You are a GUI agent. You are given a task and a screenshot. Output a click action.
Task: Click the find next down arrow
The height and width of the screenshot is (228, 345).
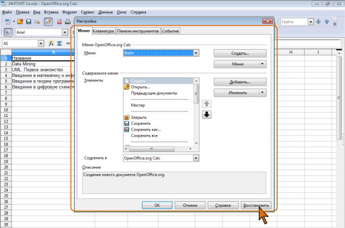pyautogui.click(x=318, y=22)
